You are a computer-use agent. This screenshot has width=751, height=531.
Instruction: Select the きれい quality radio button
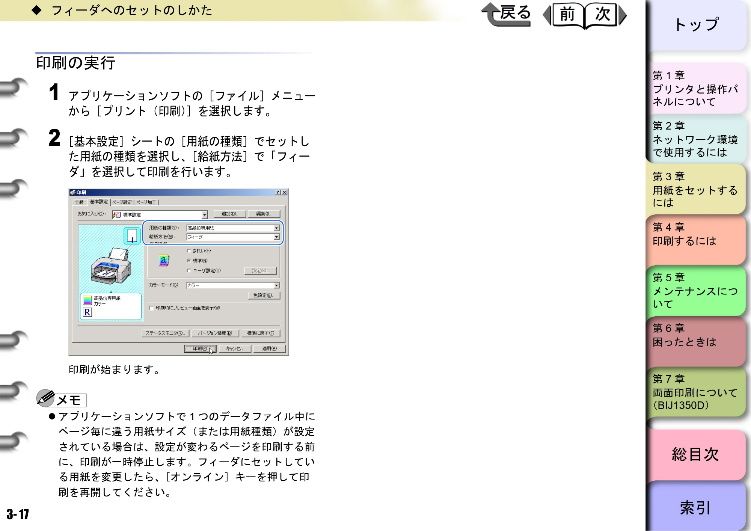(189, 251)
